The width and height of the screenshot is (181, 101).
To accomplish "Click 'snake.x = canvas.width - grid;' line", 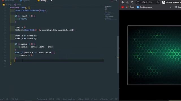I will 36,47.
